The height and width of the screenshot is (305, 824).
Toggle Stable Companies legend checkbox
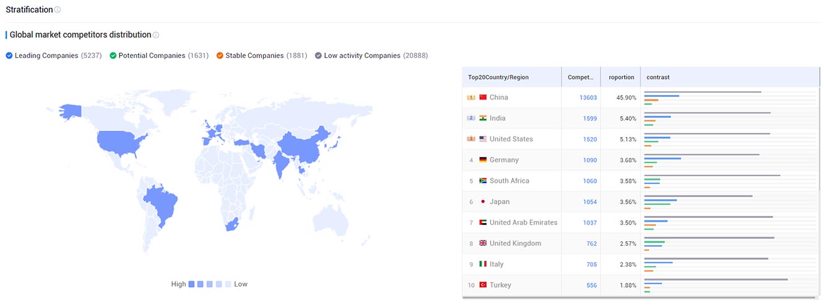pos(220,56)
